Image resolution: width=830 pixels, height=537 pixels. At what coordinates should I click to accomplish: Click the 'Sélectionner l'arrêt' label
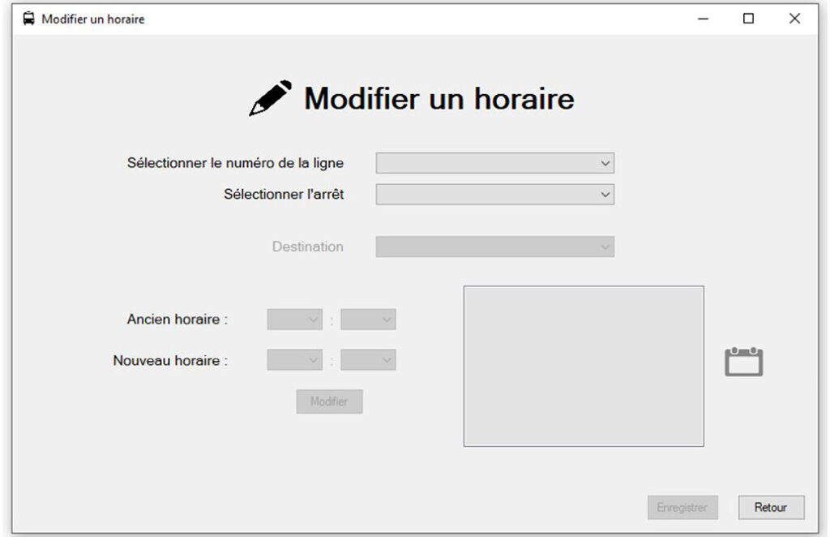pos(284,195)
